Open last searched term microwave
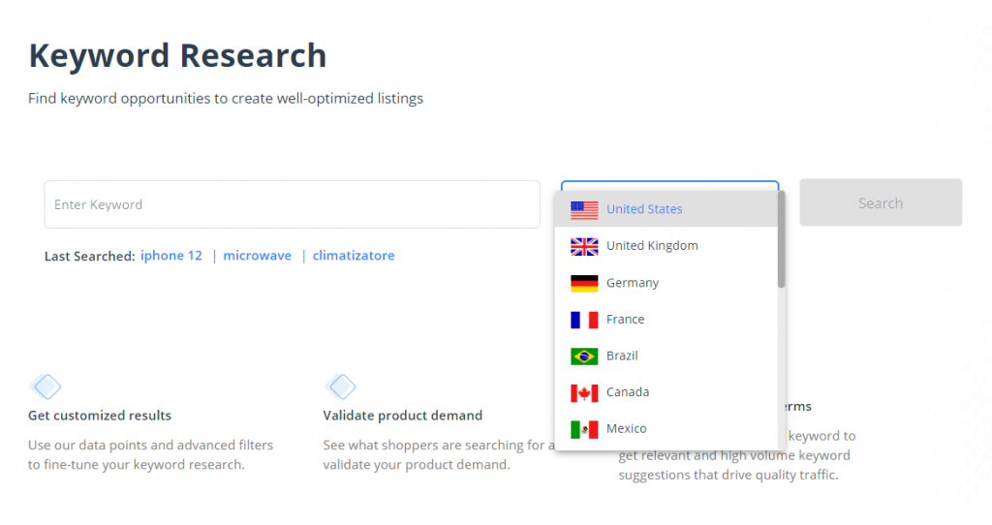This screenshot has height=525, width=992. point(257,256)
